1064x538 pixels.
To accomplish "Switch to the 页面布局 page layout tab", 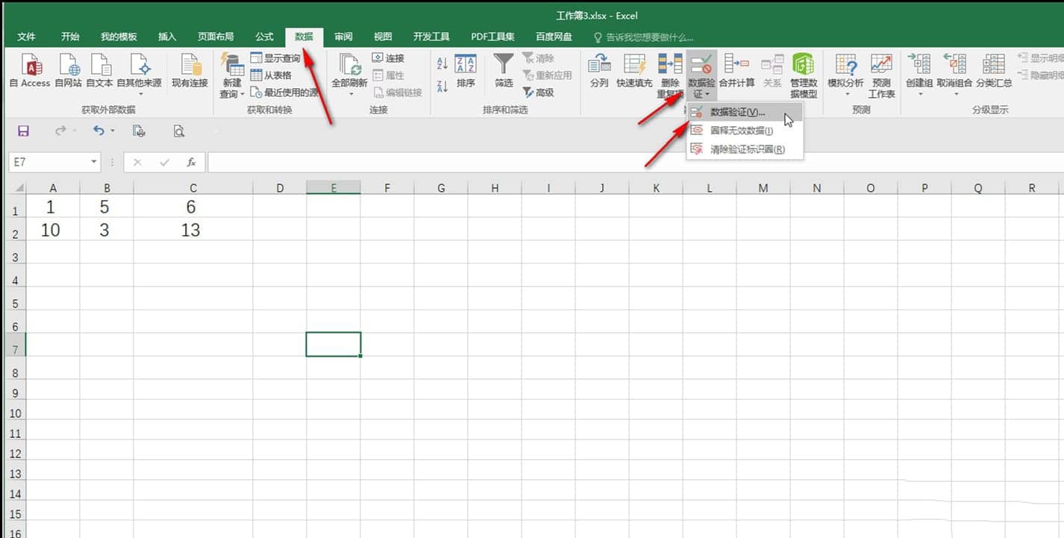I will click(x=216, y=37).
